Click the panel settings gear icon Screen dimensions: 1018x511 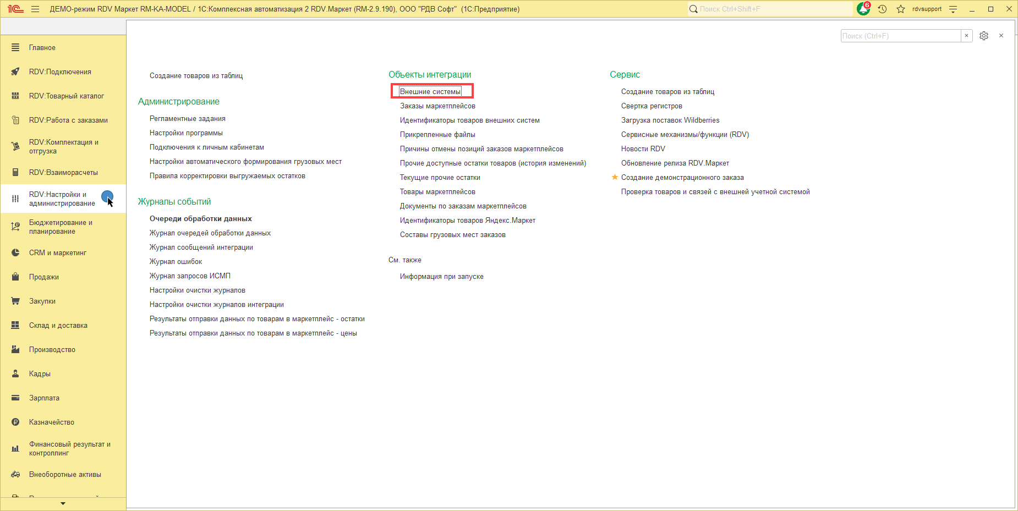984,36
